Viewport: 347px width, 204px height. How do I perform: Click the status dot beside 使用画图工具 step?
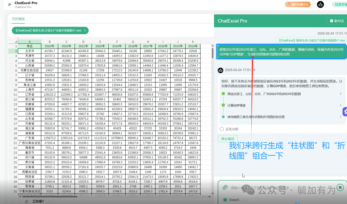[223, 117]
